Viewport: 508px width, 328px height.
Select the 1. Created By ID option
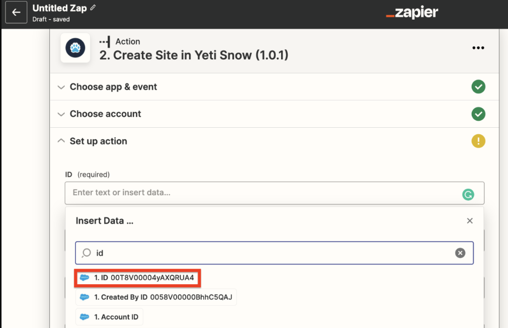(156, 297)
